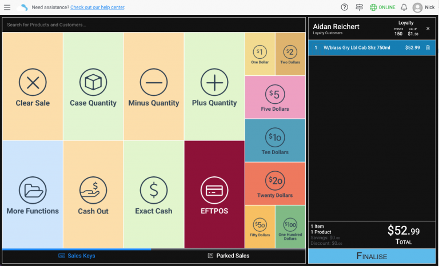
Task: Switch to the Parked Sales tab
Action: [228, 256]
